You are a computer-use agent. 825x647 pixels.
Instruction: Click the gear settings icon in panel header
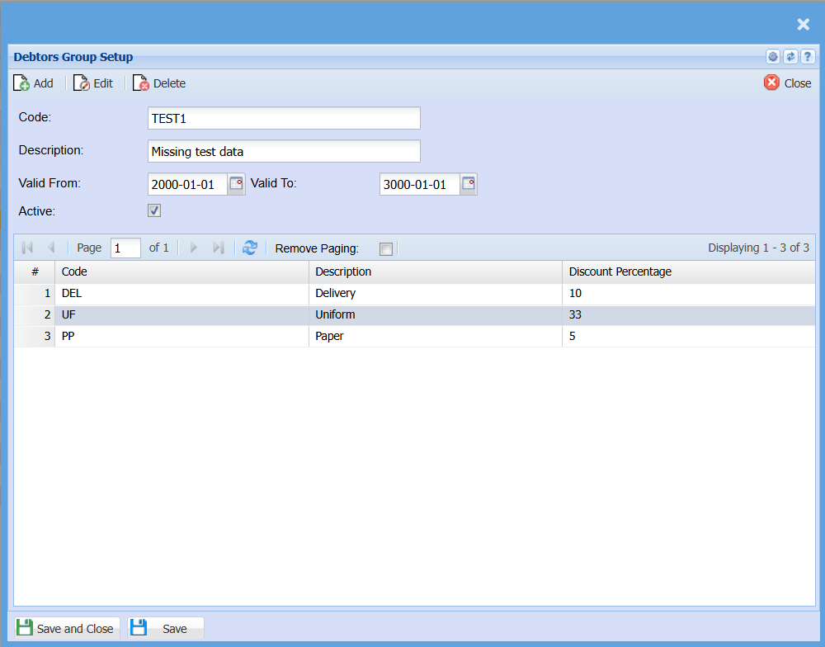[x=773, y=57]
